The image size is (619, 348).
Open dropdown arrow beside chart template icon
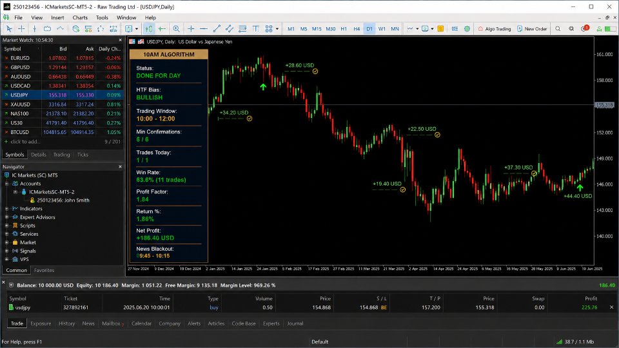432,29
